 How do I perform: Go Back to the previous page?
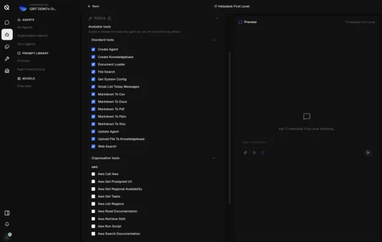point(94,6)
